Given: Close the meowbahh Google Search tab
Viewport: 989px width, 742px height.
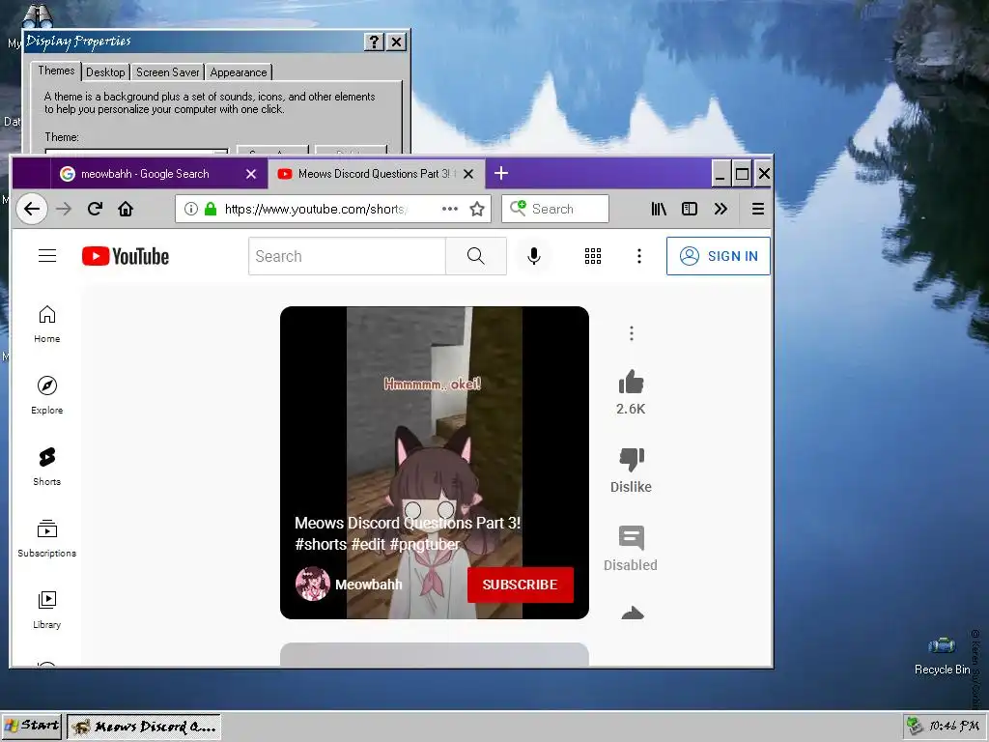Looking at the screenshot, I should (251, 174).
